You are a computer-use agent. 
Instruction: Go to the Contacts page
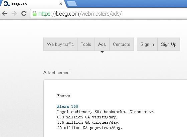122,44
